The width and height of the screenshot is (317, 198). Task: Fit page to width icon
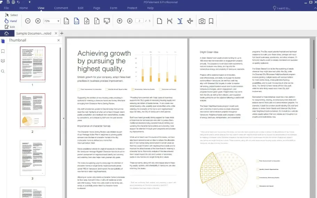tap(77, 21)
